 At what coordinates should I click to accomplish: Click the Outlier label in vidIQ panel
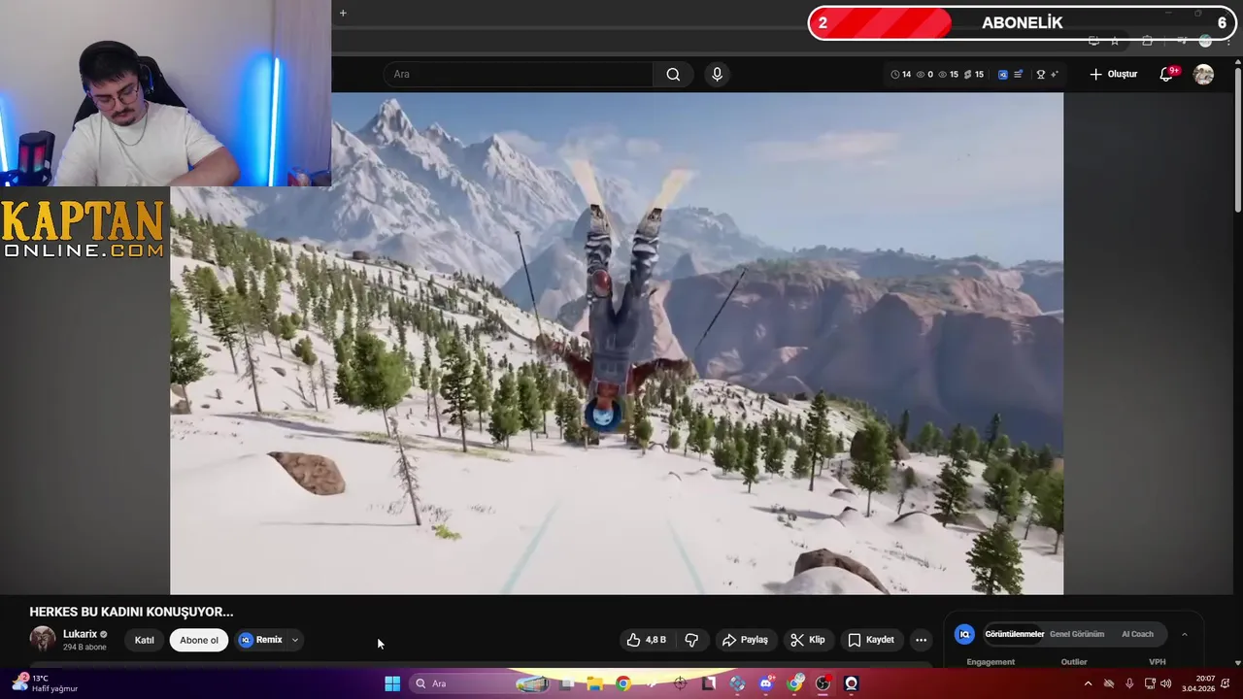click(x=1074, y=662)
